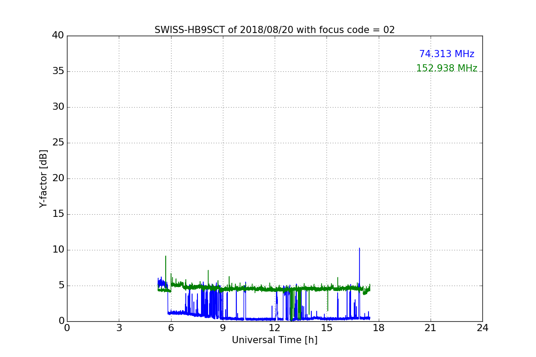Click the plot title SWISS-HB9SCT of 2018/08/20
This screenshot has width=536, height=357.
point(275,30)
